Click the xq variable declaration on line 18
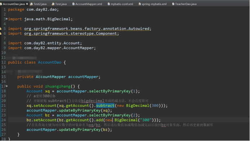This screenshot has width=250, height=141. click(x=47, y=91)
